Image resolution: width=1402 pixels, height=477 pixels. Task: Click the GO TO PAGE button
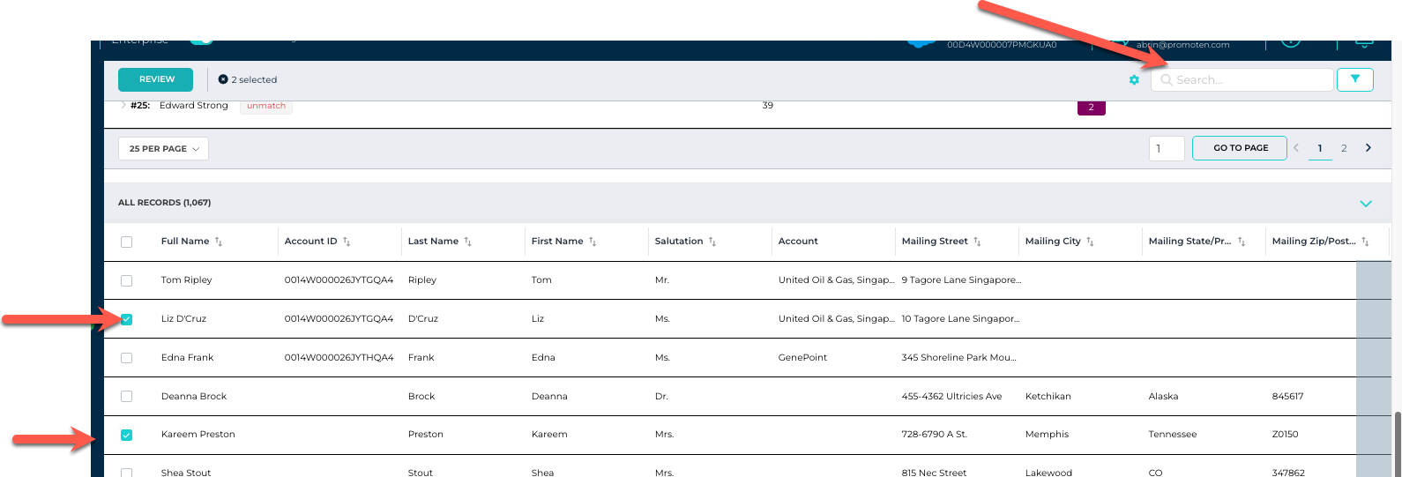1240,148
